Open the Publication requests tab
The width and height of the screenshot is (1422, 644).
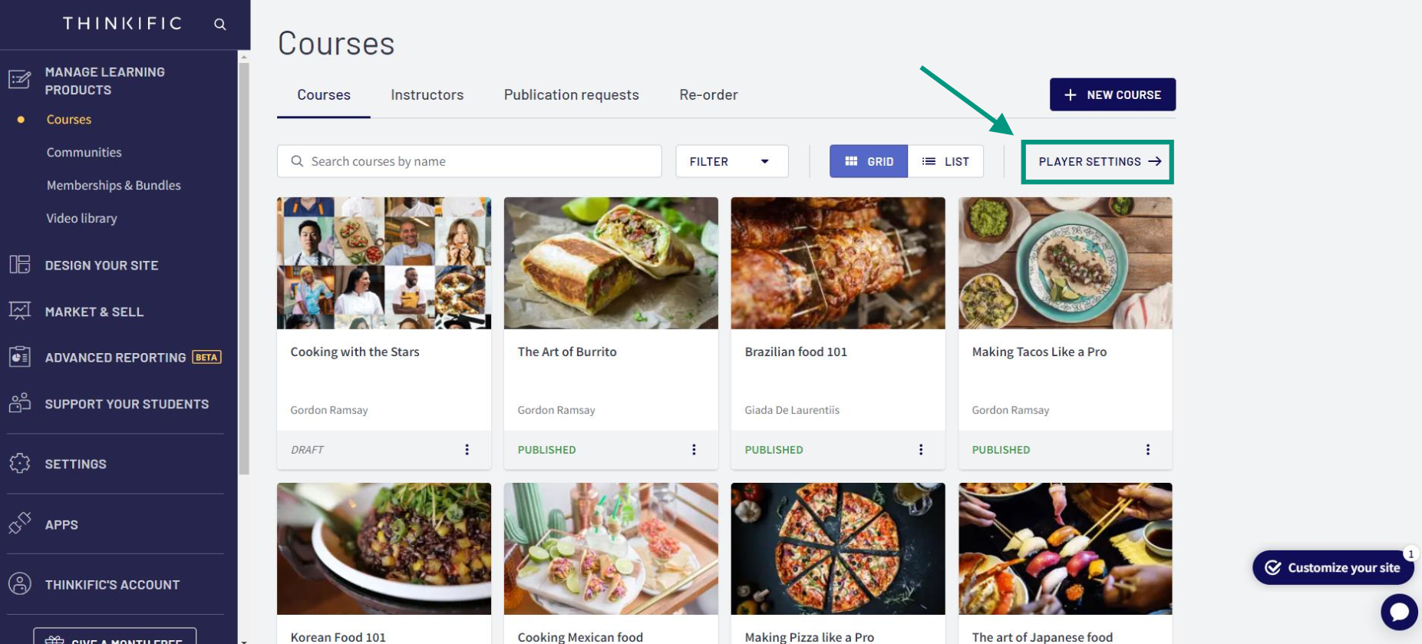pyautogui.click(x=571, y=95)
